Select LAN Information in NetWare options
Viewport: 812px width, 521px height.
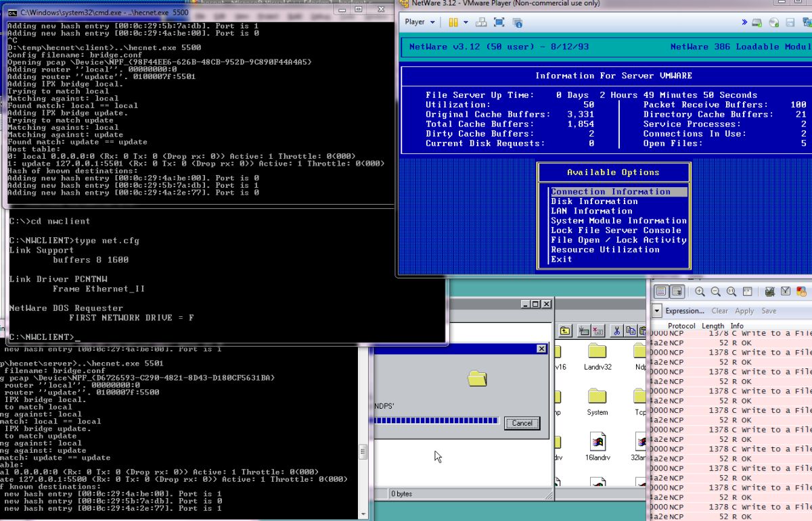point(591,211)
